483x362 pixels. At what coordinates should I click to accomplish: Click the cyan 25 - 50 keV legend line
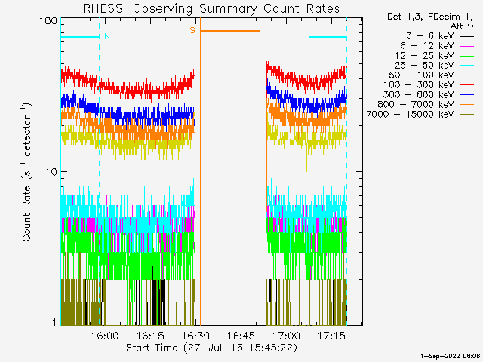pos(467,66)
